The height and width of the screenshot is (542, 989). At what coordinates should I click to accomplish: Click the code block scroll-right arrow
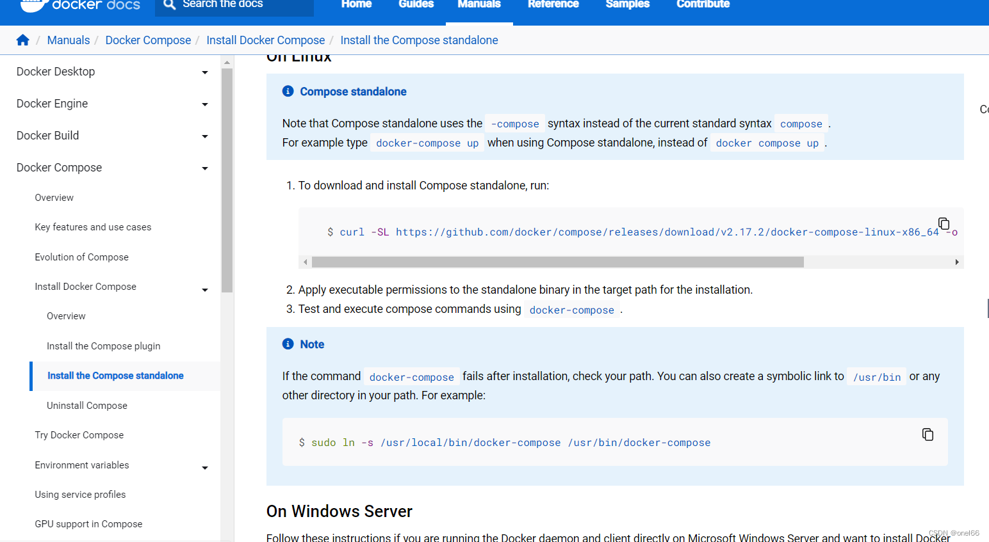coord(957,262)
